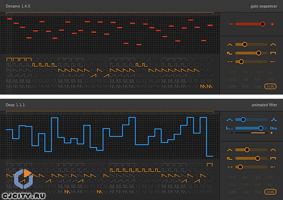Click the red plus icon in Dynamo
Viewport: 283px width, 200px height.
tap(272, 24)
